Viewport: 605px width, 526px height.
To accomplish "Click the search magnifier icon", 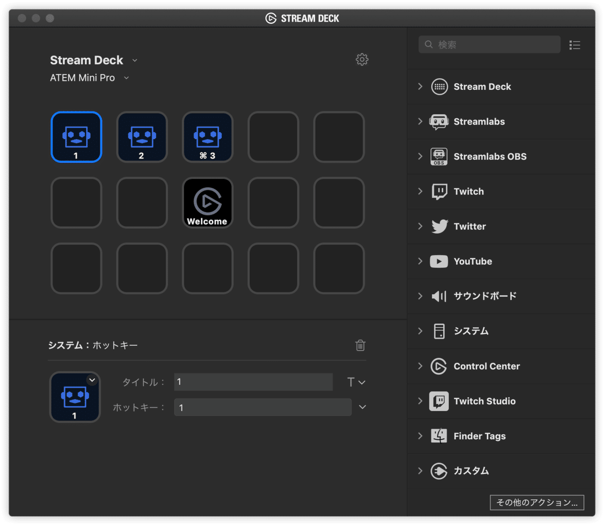I will pyautogui.click(x=429, y=44).
